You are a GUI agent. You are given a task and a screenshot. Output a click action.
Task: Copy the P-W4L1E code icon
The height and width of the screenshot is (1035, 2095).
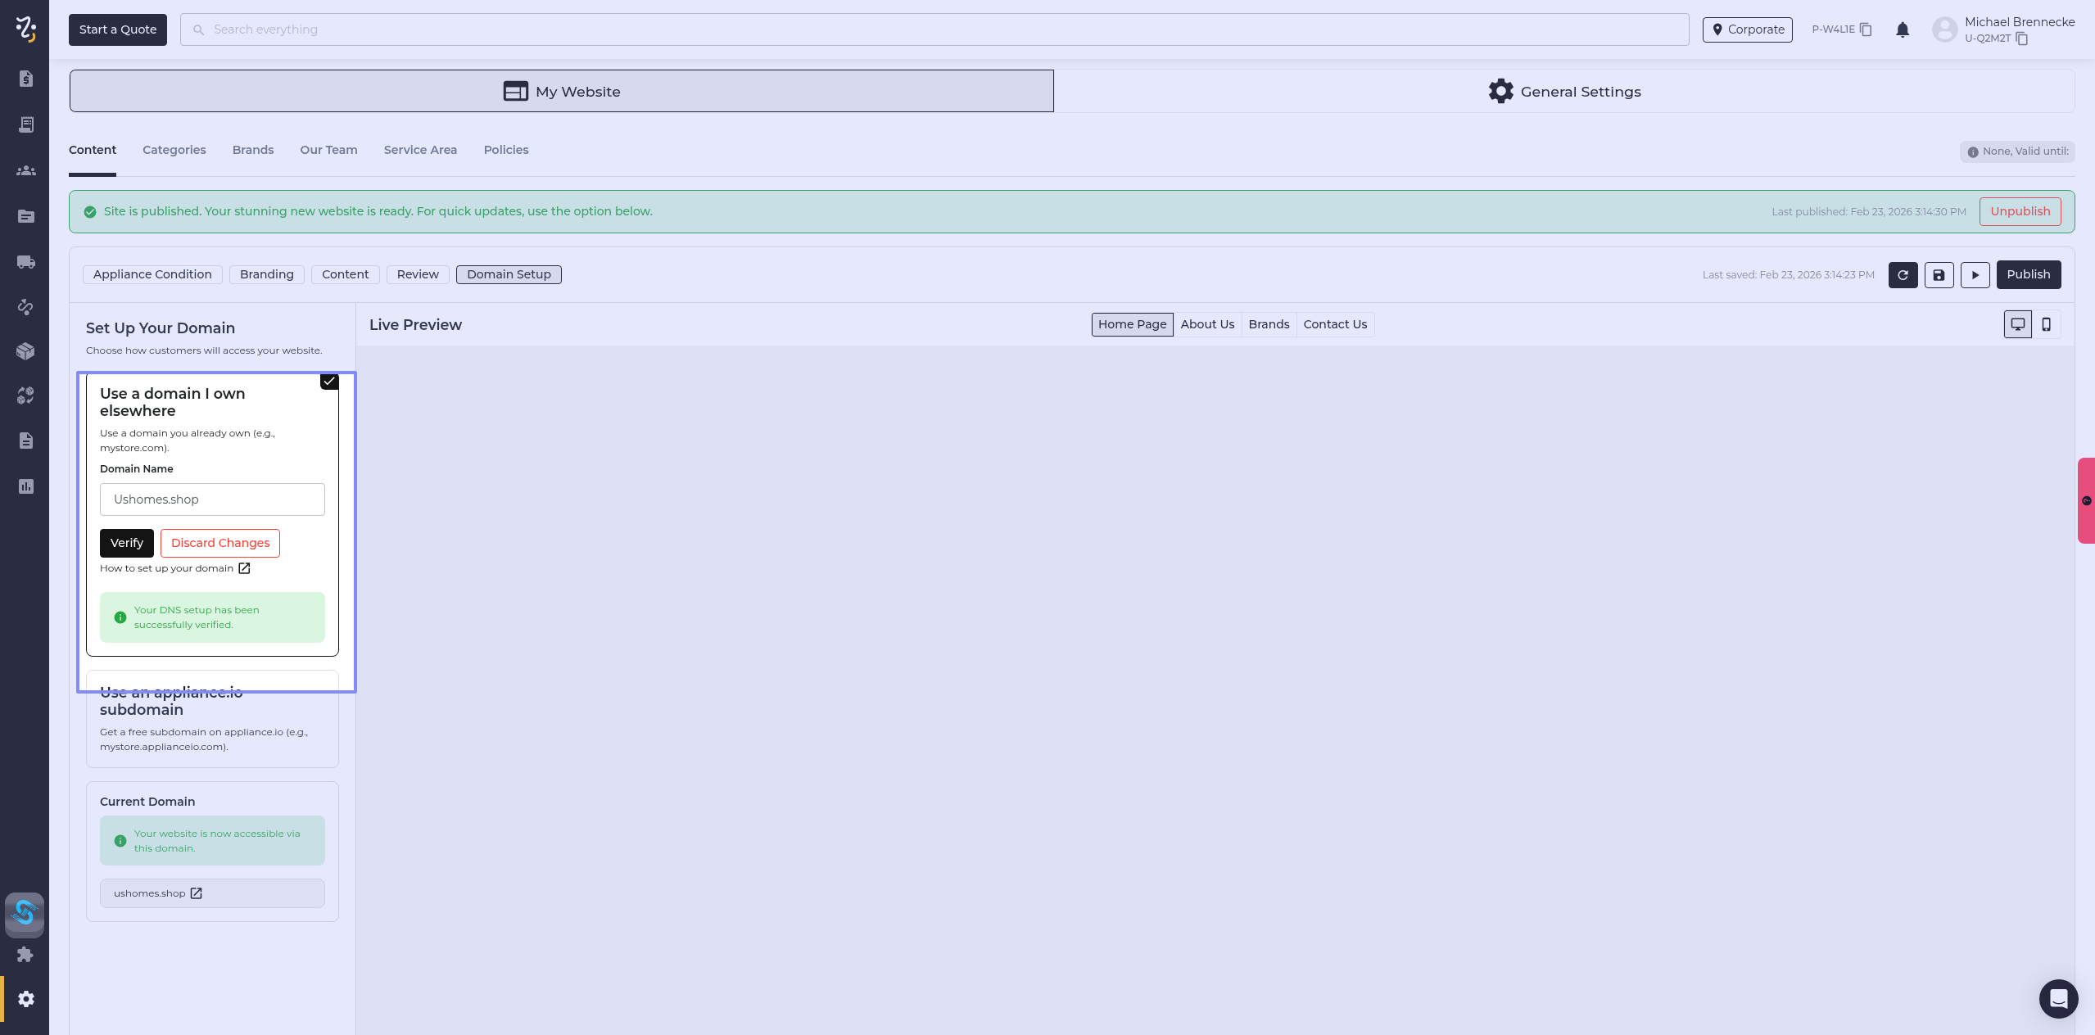(x=1866, y=30)
